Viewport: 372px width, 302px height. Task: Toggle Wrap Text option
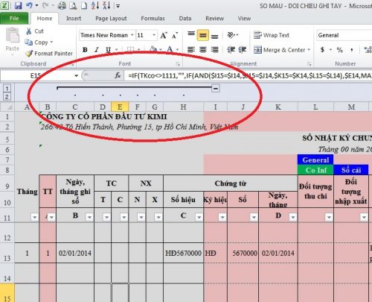[x=272, y=35]
